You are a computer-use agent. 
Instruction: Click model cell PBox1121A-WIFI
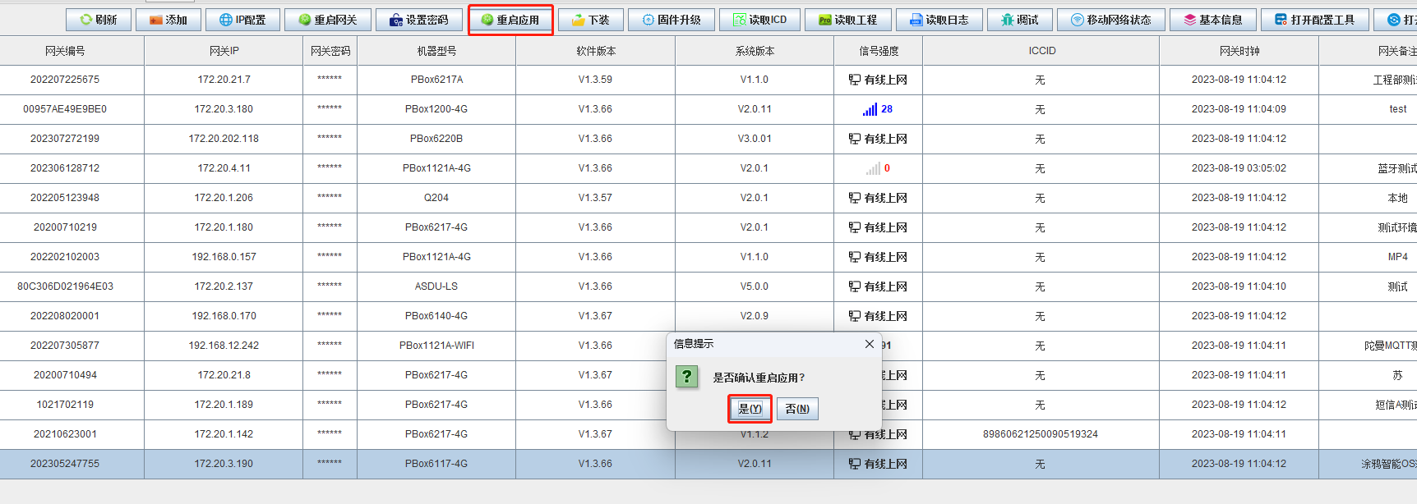click(436, 346)
